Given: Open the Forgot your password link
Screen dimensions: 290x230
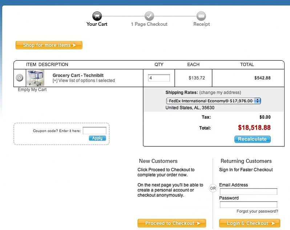Looking at the screenshot, I should coord(257,211).
